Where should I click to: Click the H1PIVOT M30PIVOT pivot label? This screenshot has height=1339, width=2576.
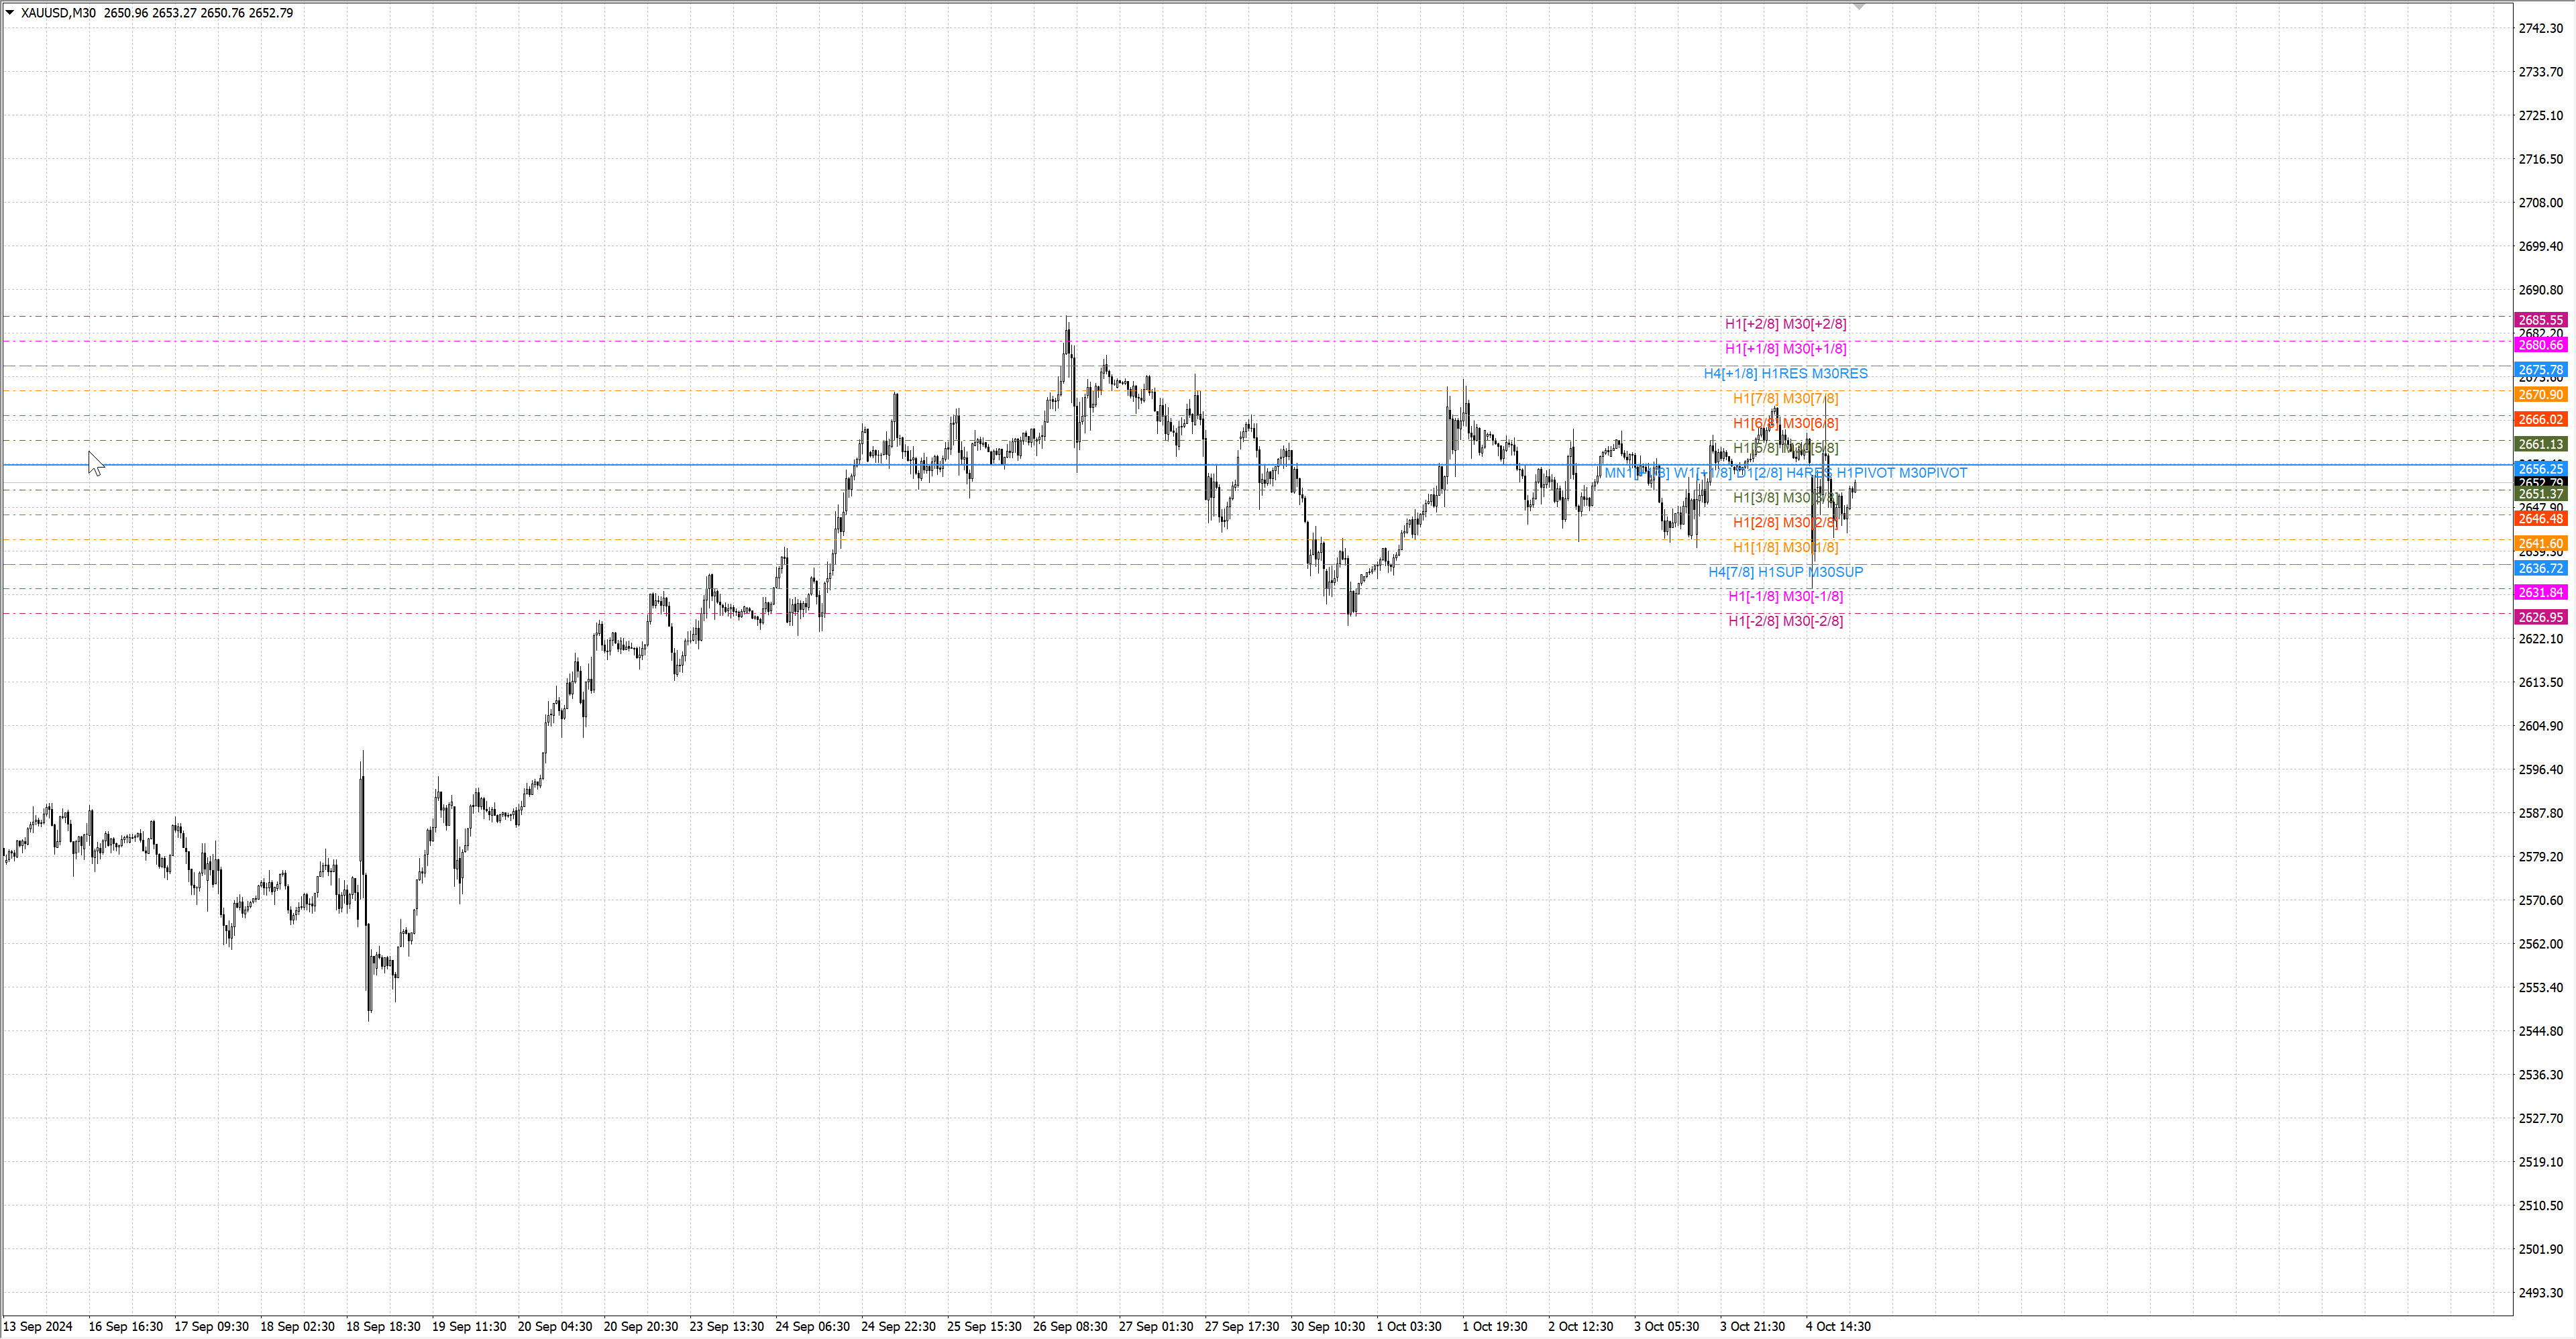pos(1901,473)
